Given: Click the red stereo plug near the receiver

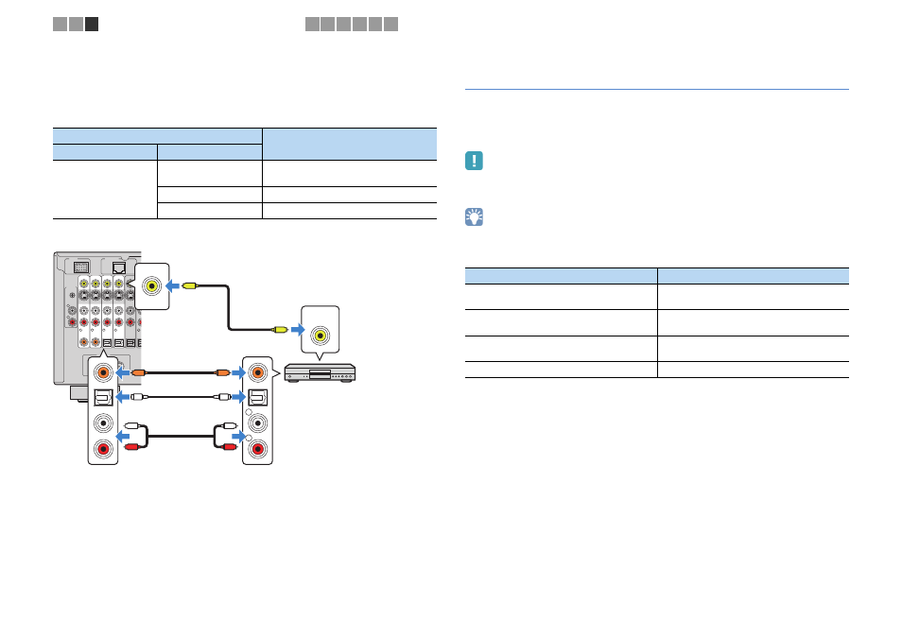Looking at the screenshot, I should tap(132, 447).
